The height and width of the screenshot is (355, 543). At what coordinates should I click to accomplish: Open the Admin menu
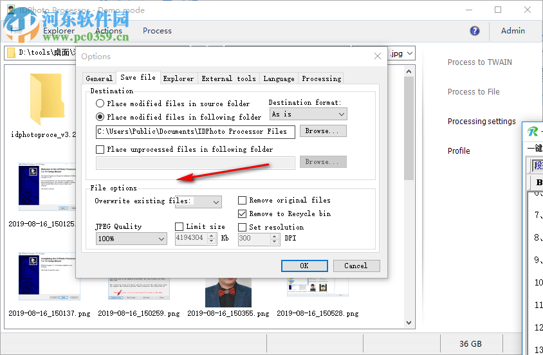pyautogui.click(x=513, y=31)
